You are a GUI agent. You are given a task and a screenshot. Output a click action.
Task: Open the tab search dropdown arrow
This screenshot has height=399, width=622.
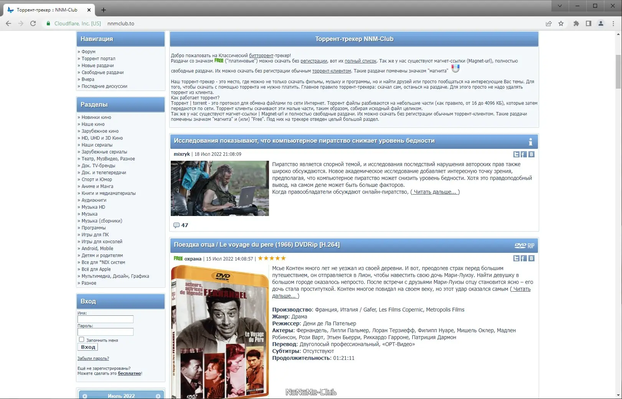pyautogui.click(x=560, y=6)
